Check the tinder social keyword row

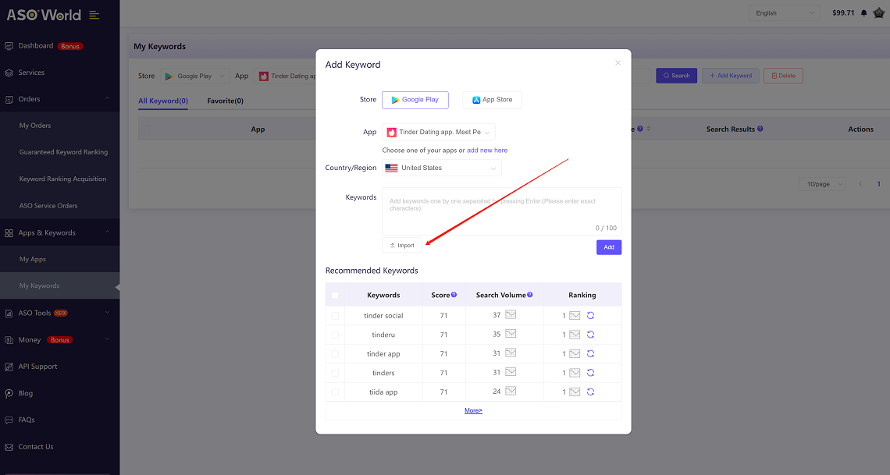335,316
